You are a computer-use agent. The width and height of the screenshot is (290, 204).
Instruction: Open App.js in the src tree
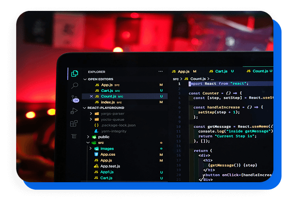click(x=106, y=160)
